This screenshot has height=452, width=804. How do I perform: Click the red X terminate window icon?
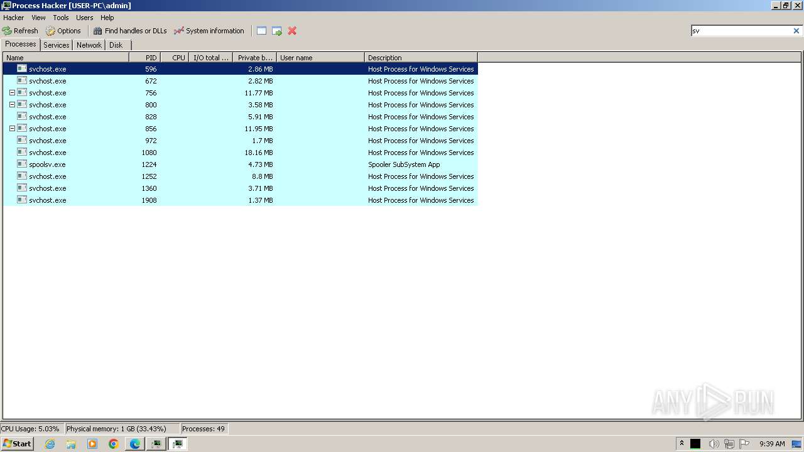292,31
